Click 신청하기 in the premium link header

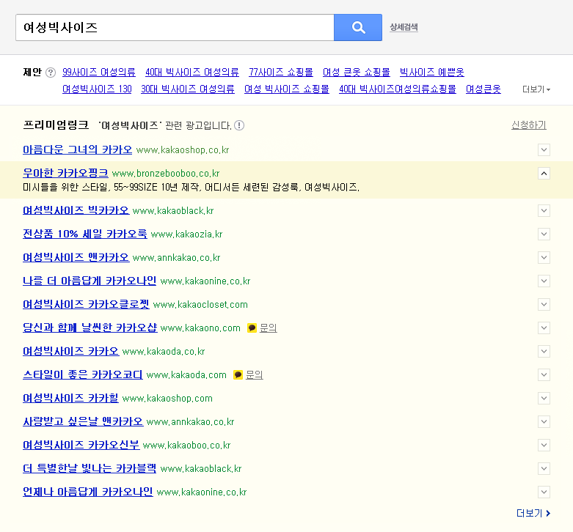[529, 125]
